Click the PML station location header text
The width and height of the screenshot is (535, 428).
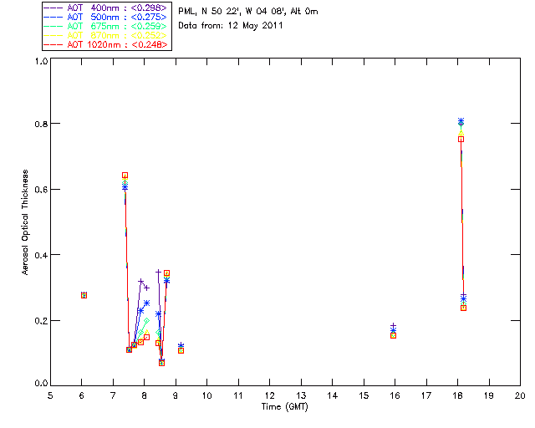pos(248,11)
